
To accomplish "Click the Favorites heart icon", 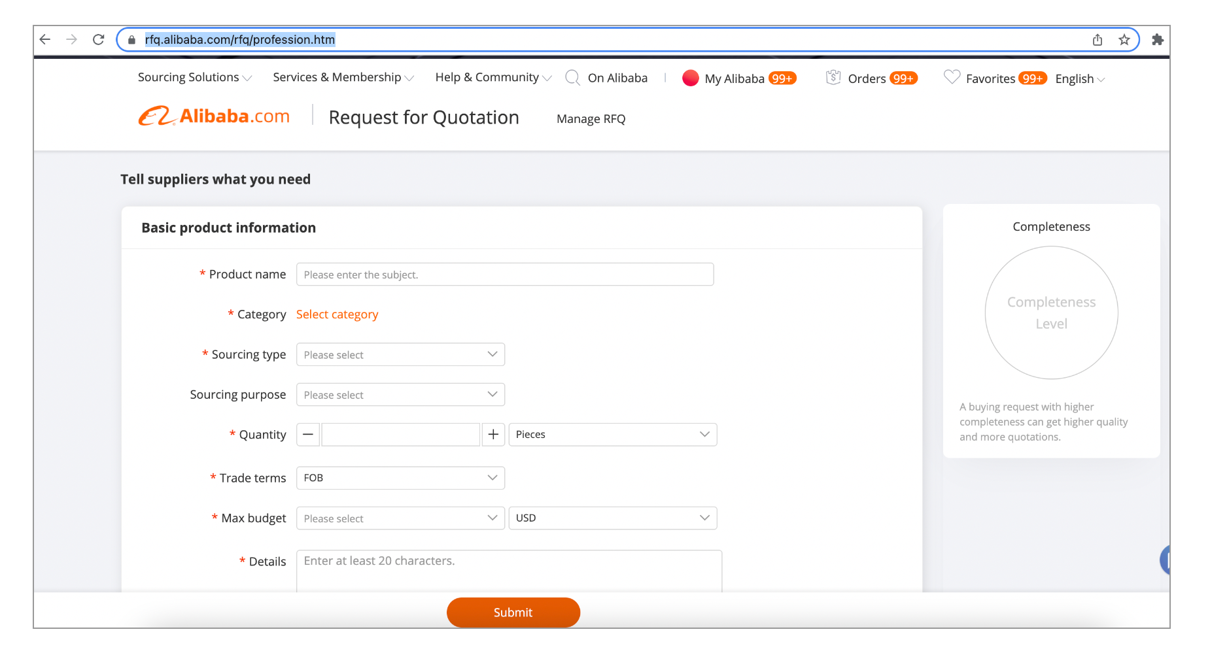I will (952, 77).
